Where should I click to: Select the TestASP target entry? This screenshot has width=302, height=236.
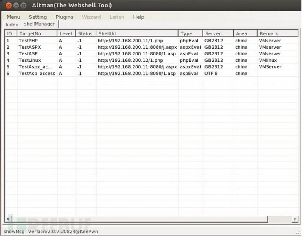coord(28,54)
